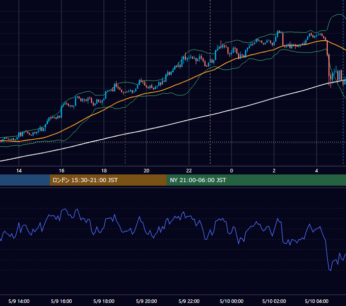Click the 5/10 02:00 label on oscillator axis
The image size is (346, 306).
coord(274,301)
